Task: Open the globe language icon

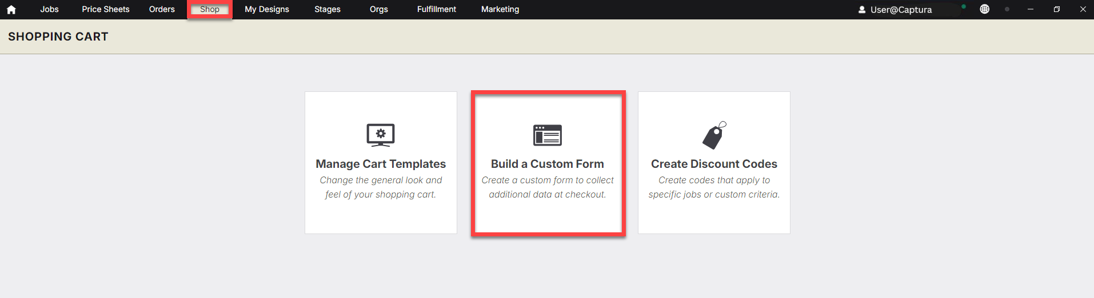Action: click(x=984, y=9)
